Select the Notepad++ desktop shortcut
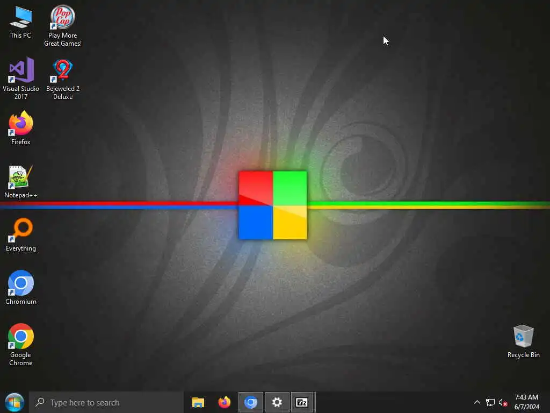The image size is (550, 413). 21,182
